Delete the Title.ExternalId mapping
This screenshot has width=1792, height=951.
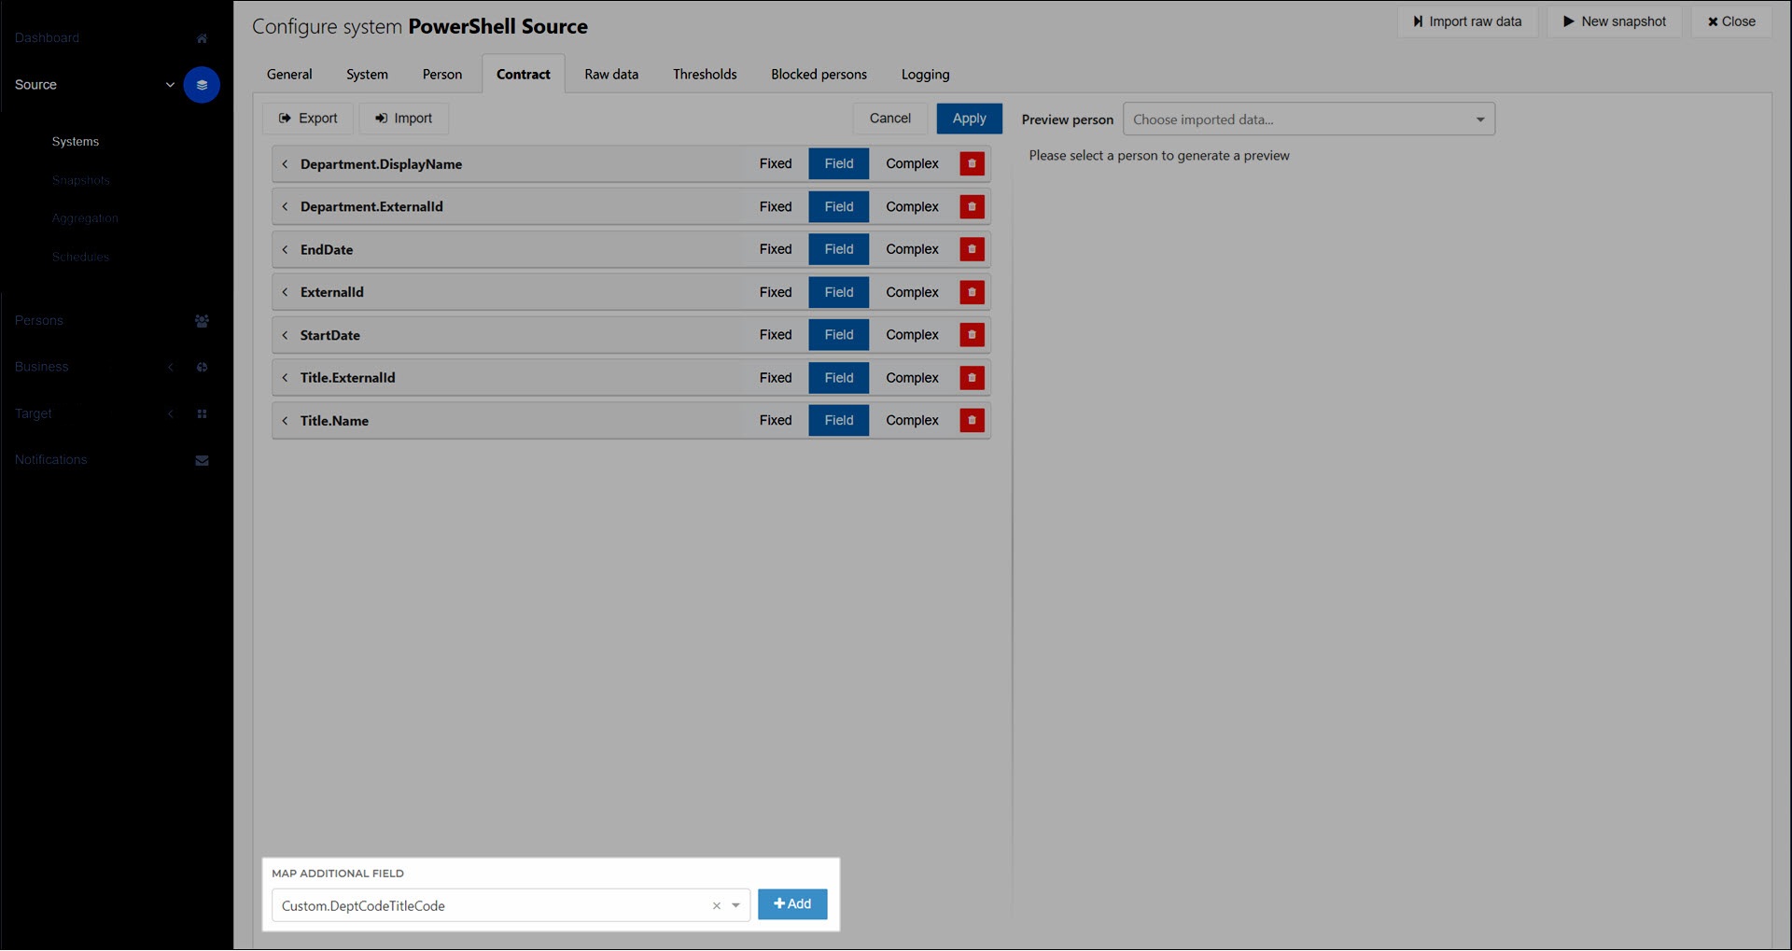click(972, 378)
